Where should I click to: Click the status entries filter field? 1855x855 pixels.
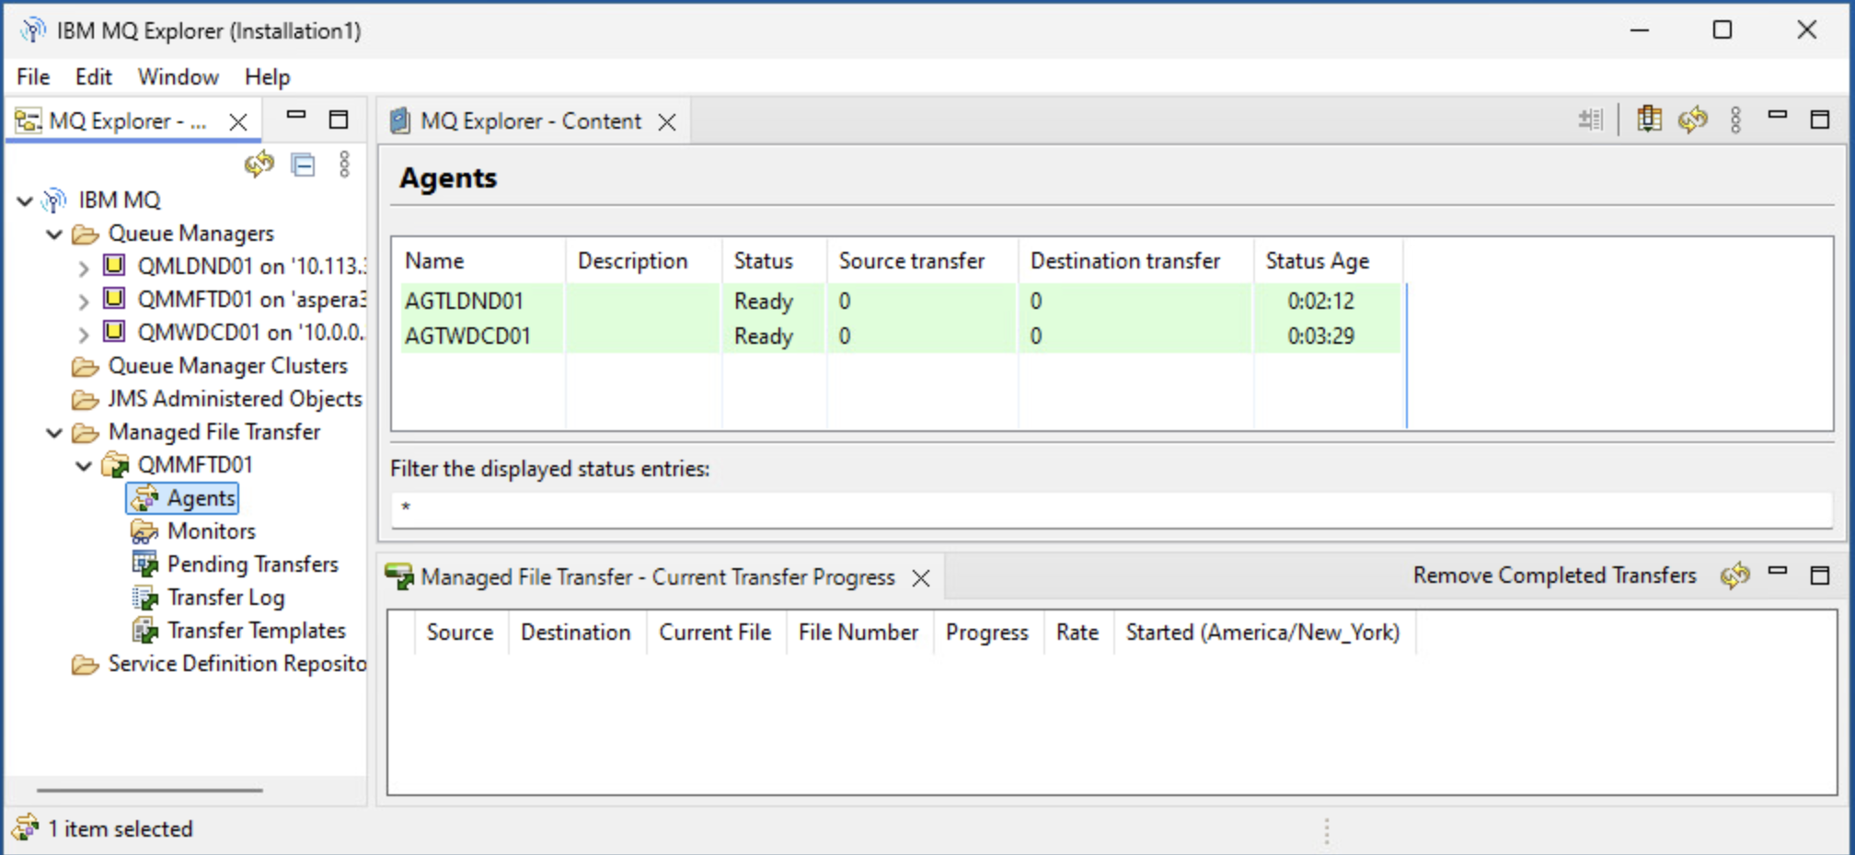coord(1112,508)
